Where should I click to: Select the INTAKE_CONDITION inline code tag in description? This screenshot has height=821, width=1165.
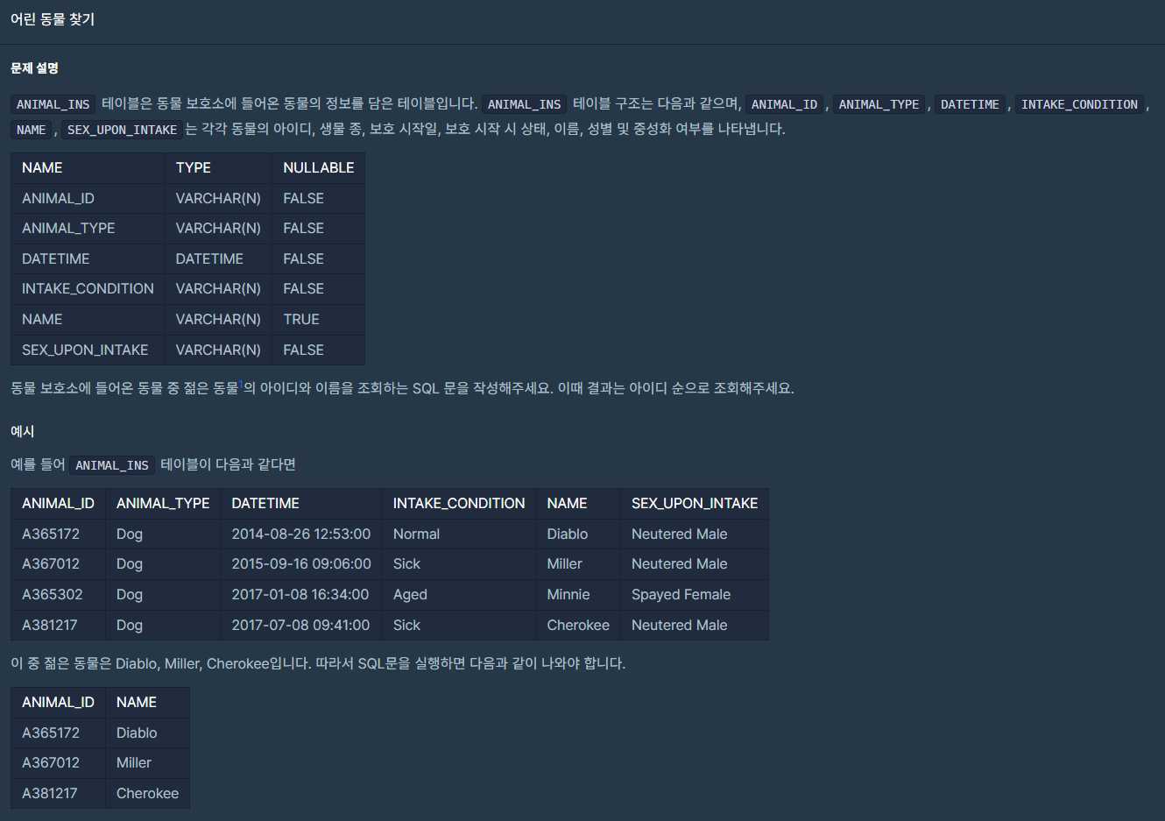point(1078,104)
